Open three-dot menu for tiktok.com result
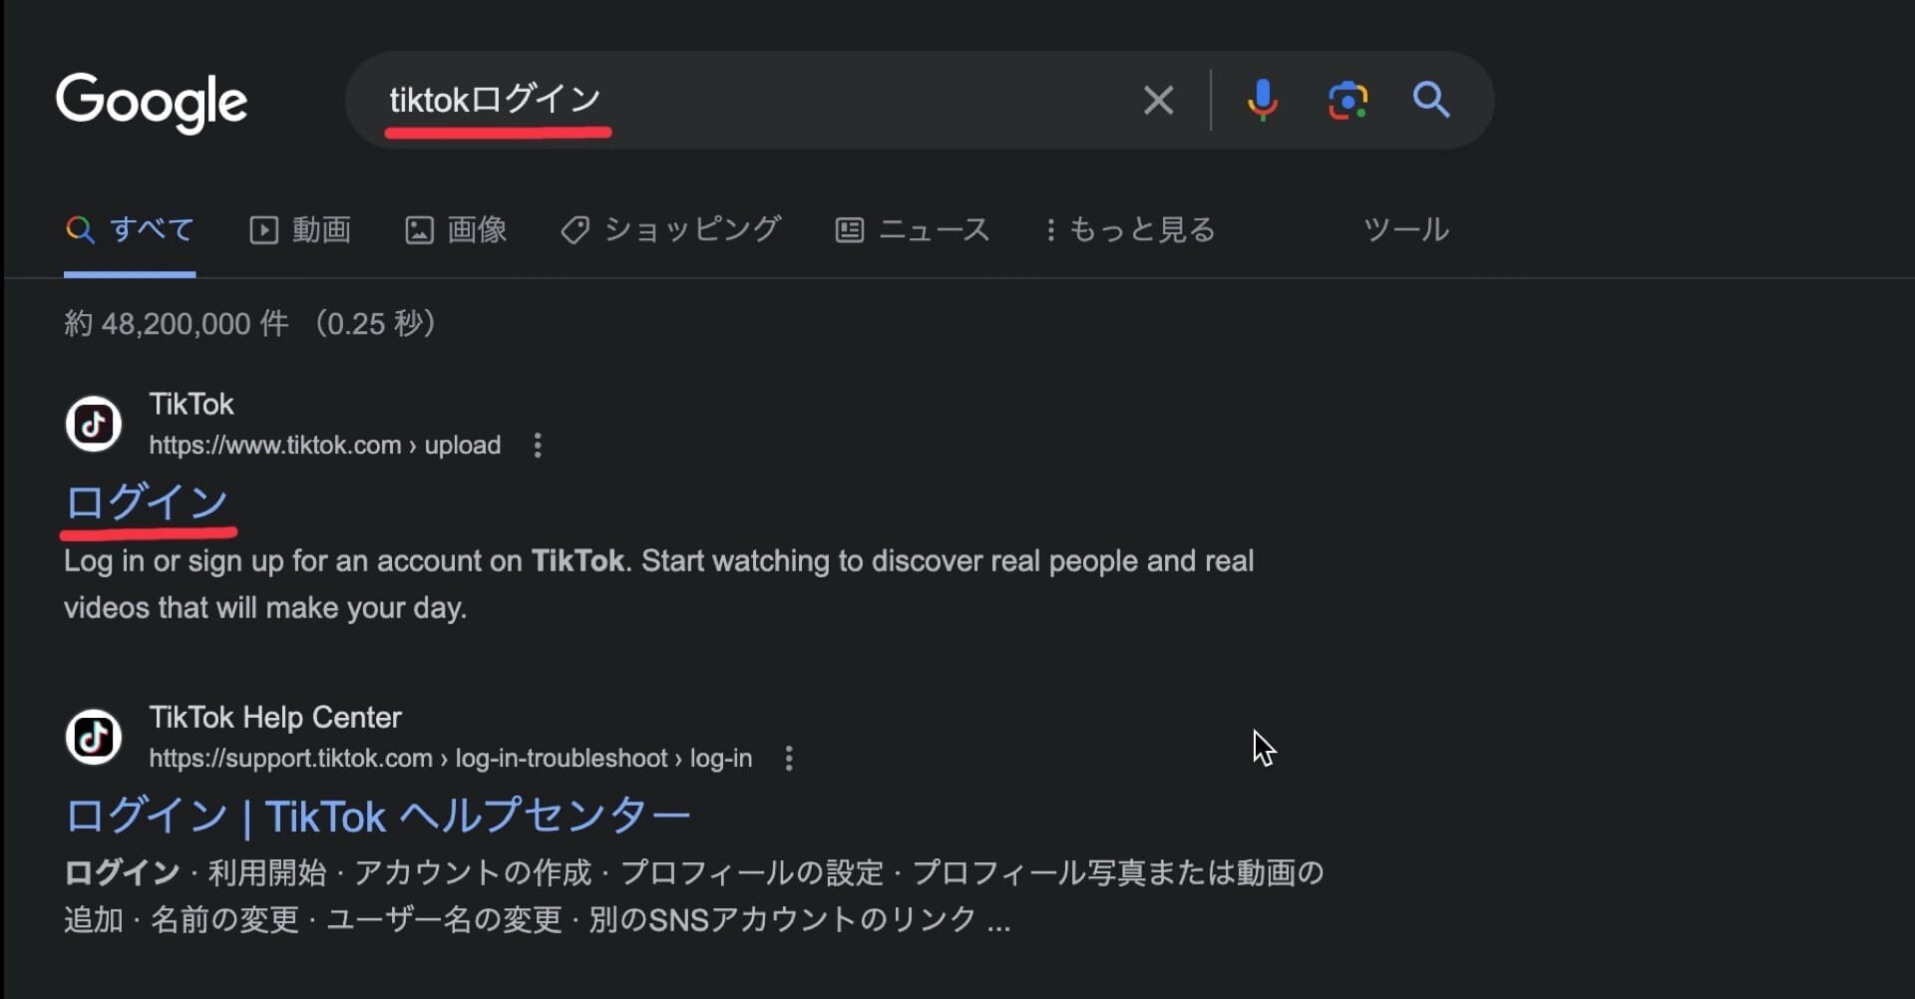The image size is (1915, 999). (x=538, y=445)
